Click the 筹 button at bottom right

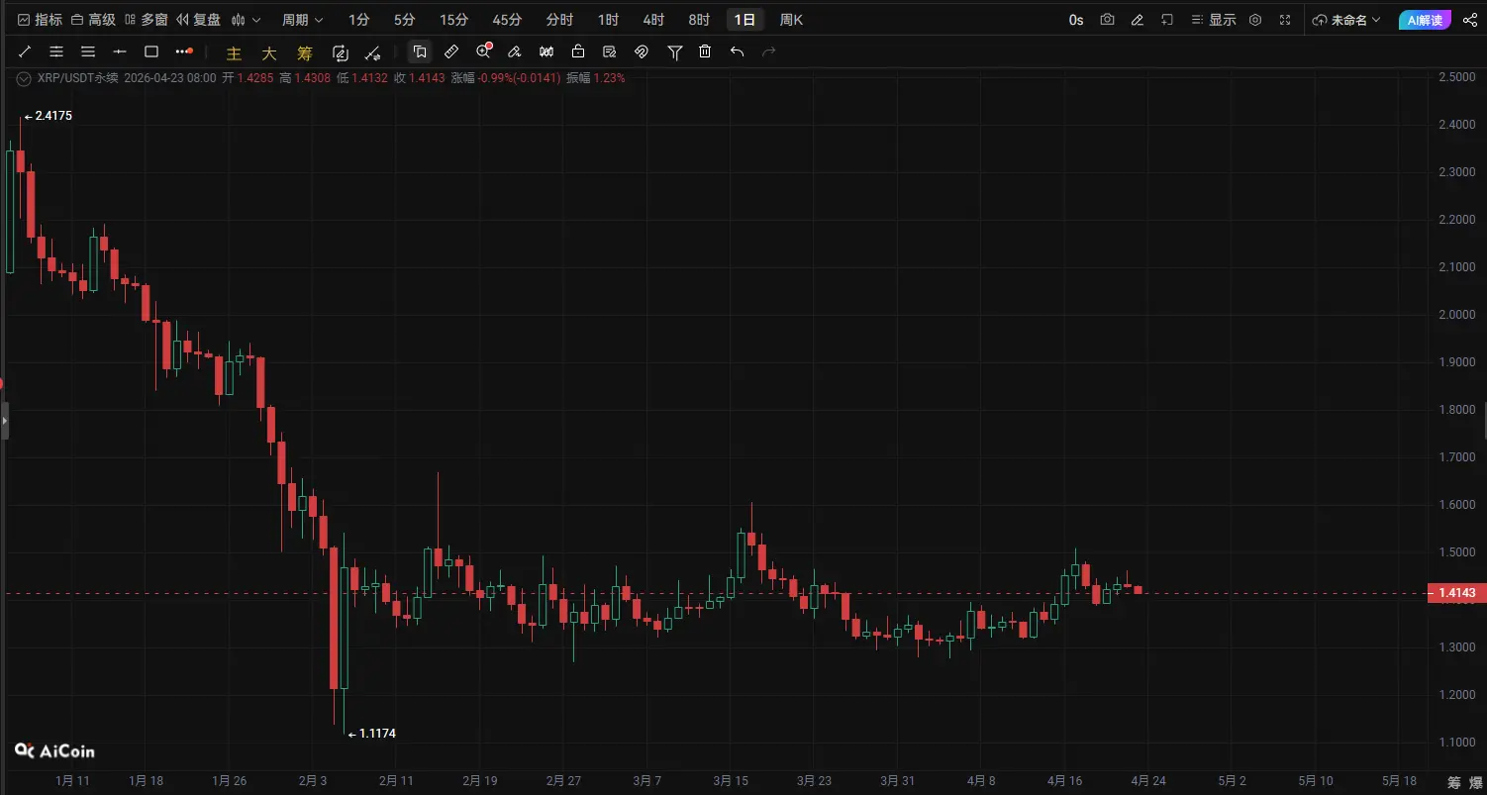click(1454, 782)
